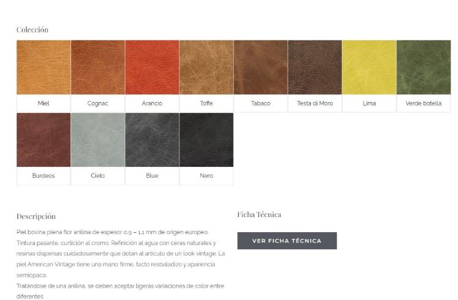Select the yellow Lima swatch
The width and height of the screenshot is (458, 300).
pyautogui.click(x=369, y=67)
